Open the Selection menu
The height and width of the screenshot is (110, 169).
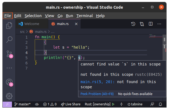click(33, 16)
